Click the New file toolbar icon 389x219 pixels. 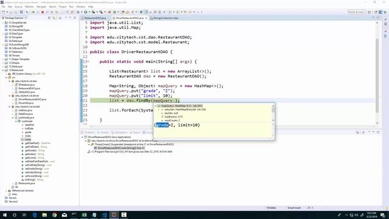pos(4,12)
